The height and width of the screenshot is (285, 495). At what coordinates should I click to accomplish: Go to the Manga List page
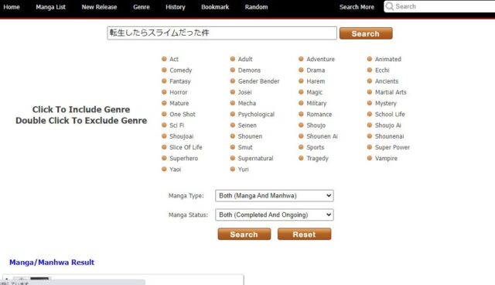50,7
